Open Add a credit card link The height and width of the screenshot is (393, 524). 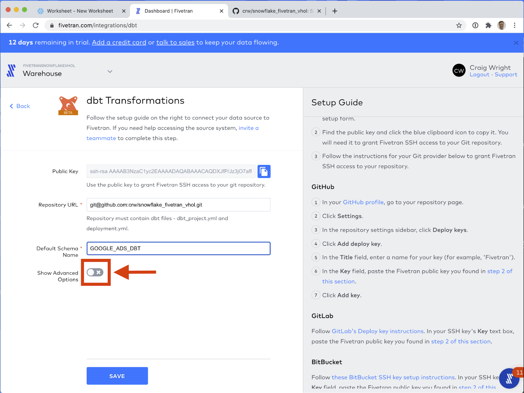(x=119, y=42)
